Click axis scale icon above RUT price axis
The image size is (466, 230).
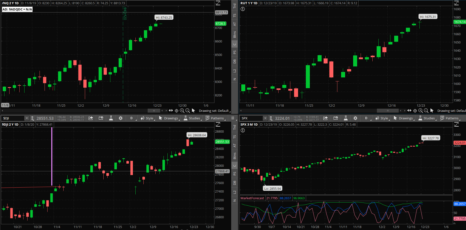[456, 3]
